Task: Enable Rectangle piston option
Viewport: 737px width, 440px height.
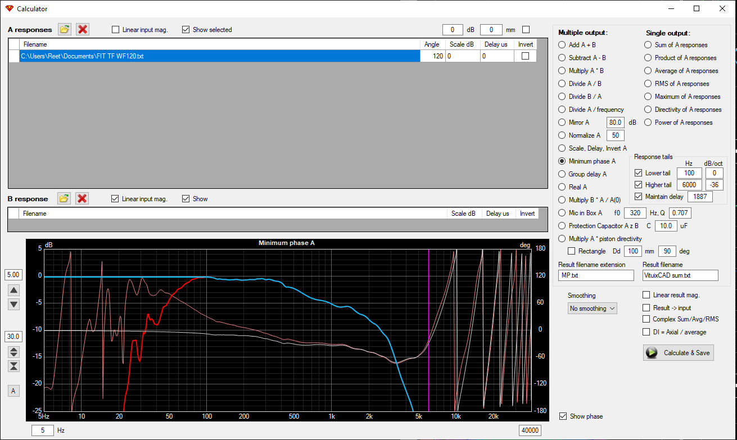Action: (572, 251)
